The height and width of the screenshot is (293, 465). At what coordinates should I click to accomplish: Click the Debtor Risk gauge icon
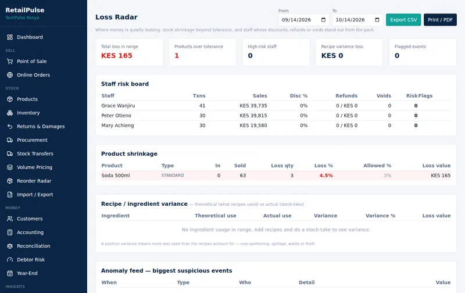[x=10, y=259]
